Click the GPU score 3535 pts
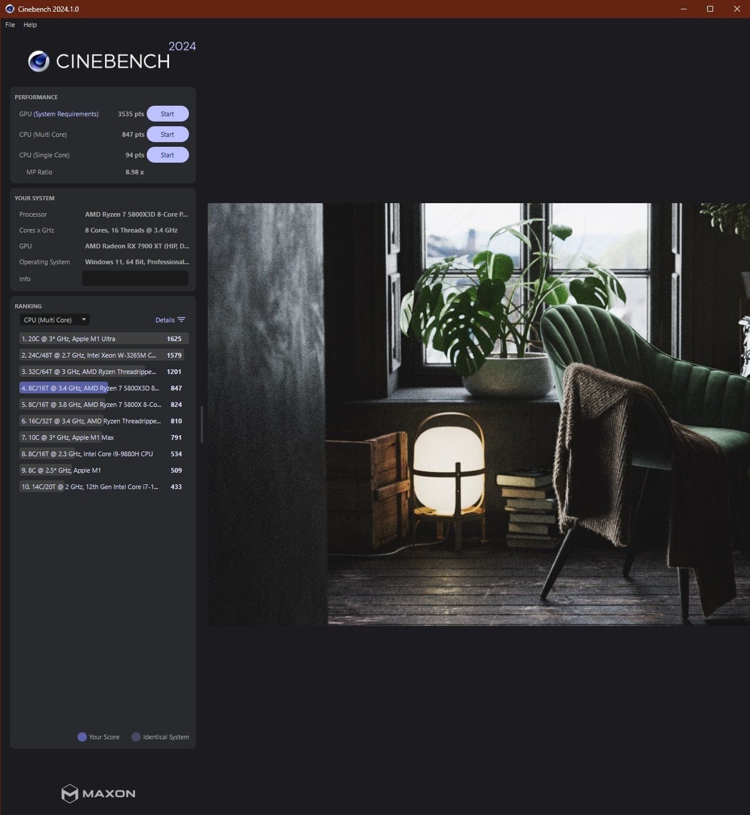This screenshot has height=815, width=750. (130, 114)
